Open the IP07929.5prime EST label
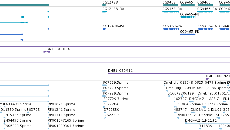 tap(115, 83)
